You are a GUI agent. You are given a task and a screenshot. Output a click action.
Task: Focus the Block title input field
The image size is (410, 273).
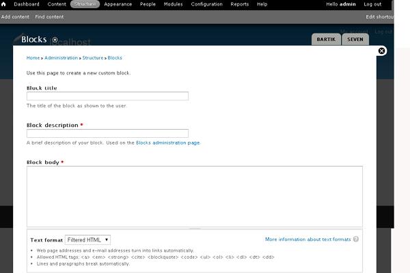[107, 96]
